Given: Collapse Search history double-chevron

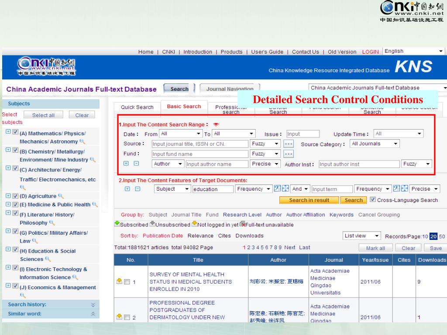Looking at the screenshot, I should [93, 304].
